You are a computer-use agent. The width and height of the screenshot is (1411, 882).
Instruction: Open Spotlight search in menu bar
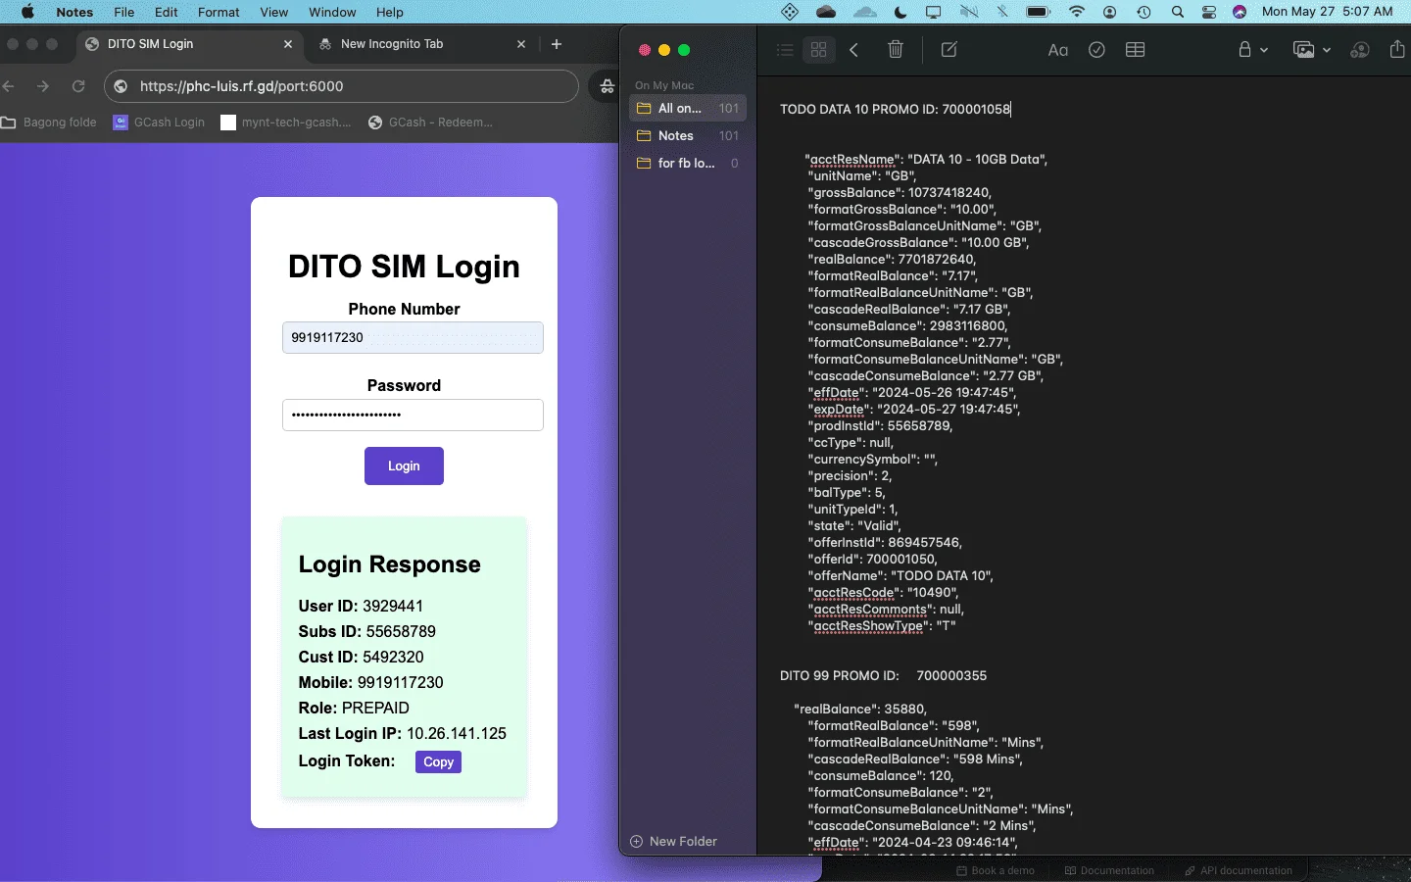click(1178, 12)
